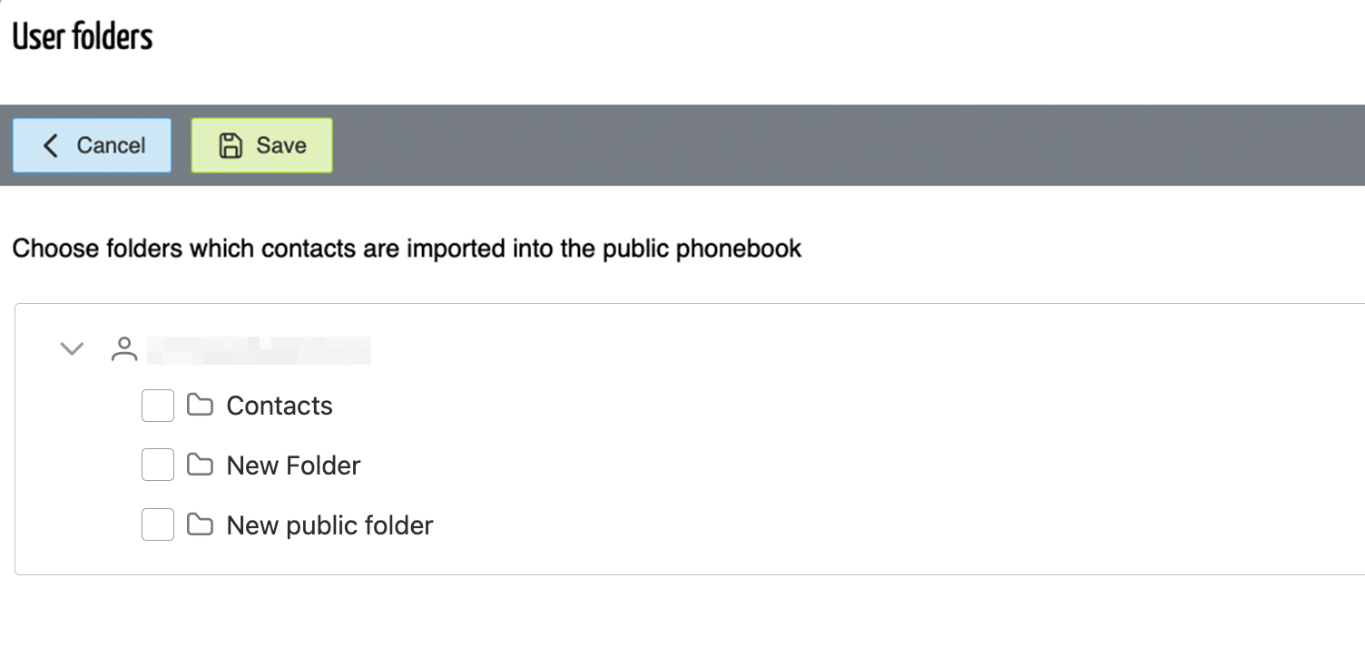1365x666 pixels.
Task: Click the folder icon beside New public folder
Action: tap(200, 524)
